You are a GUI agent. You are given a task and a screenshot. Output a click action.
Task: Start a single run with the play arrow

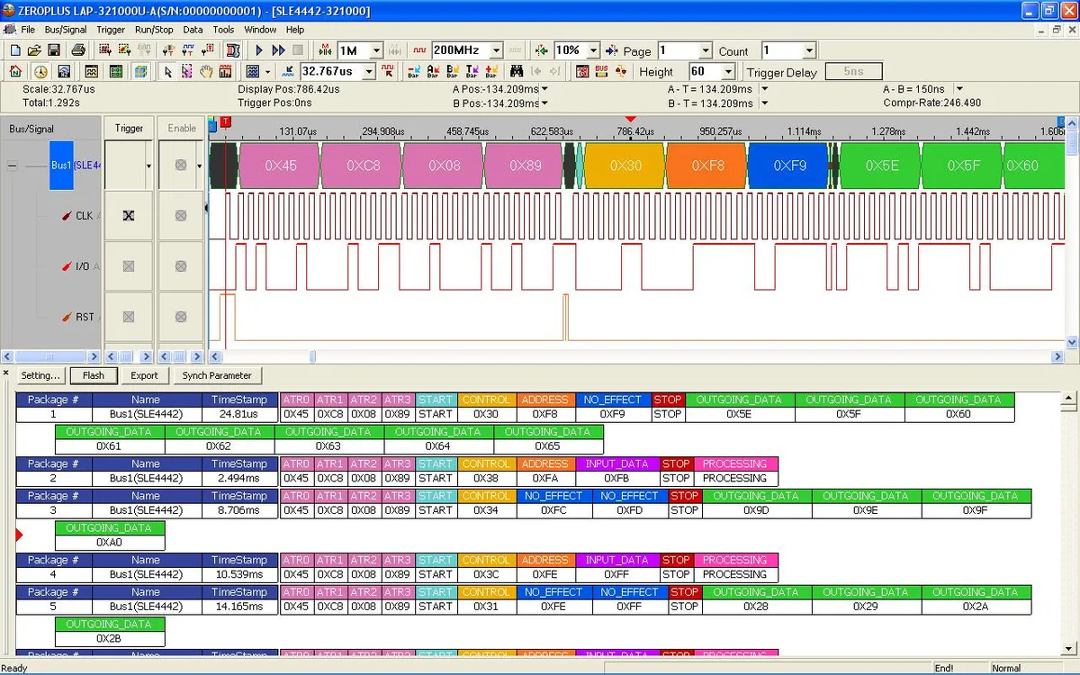tap(260, 50)
